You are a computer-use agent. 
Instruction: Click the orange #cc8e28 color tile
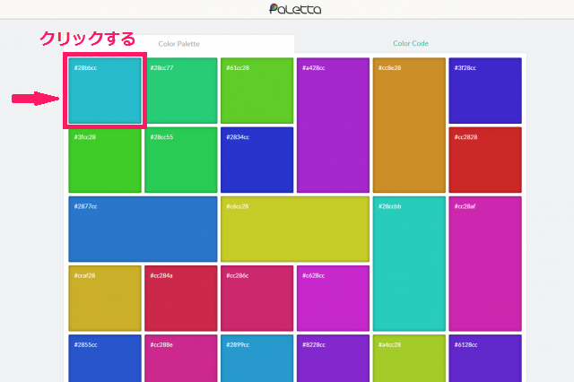pyautogui.click(x=409, y=126)
